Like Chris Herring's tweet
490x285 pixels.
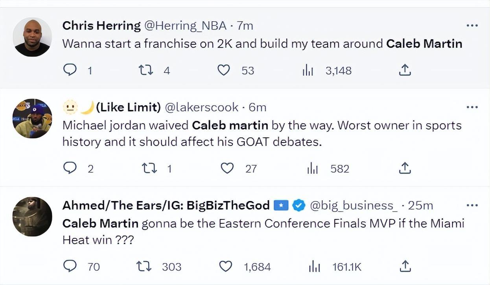tap(224, 70)
